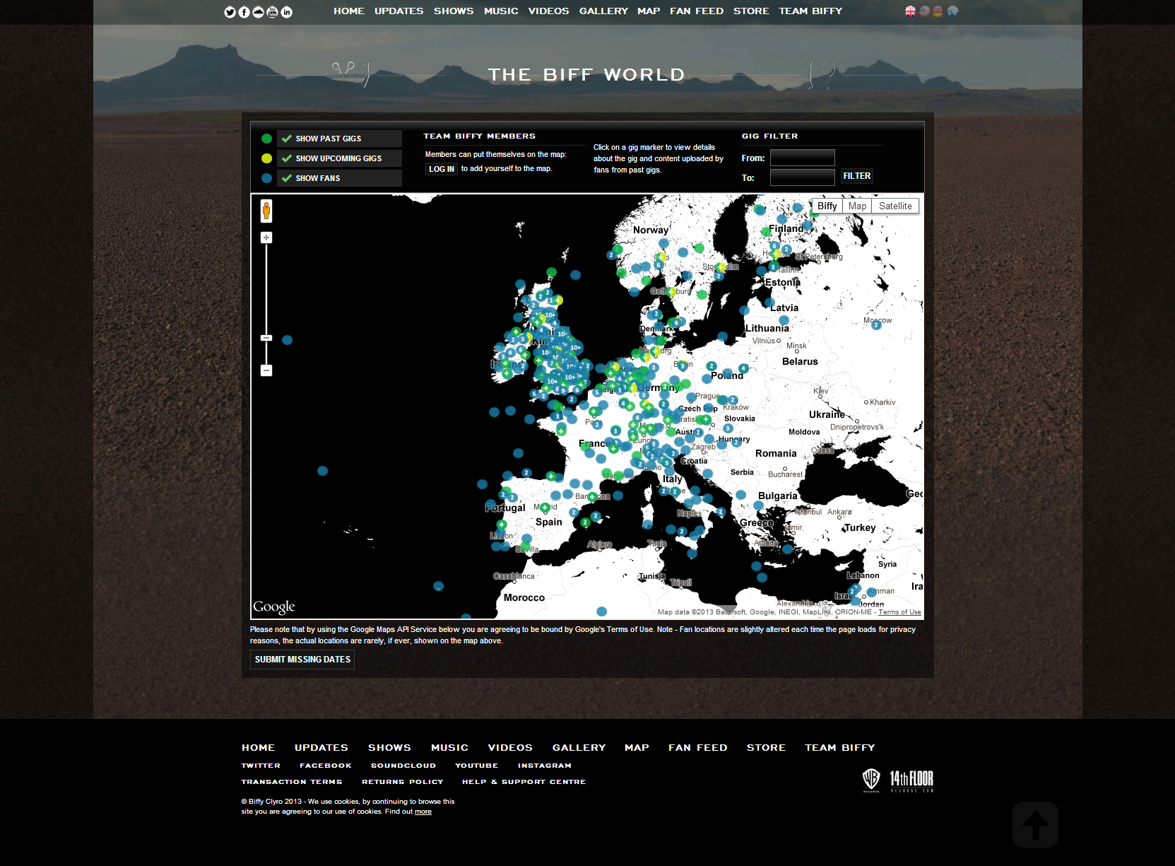The width and height of the screenshot is (1175, 866).
Task: Click the FILTER button
Action: [x=856, y=176]
